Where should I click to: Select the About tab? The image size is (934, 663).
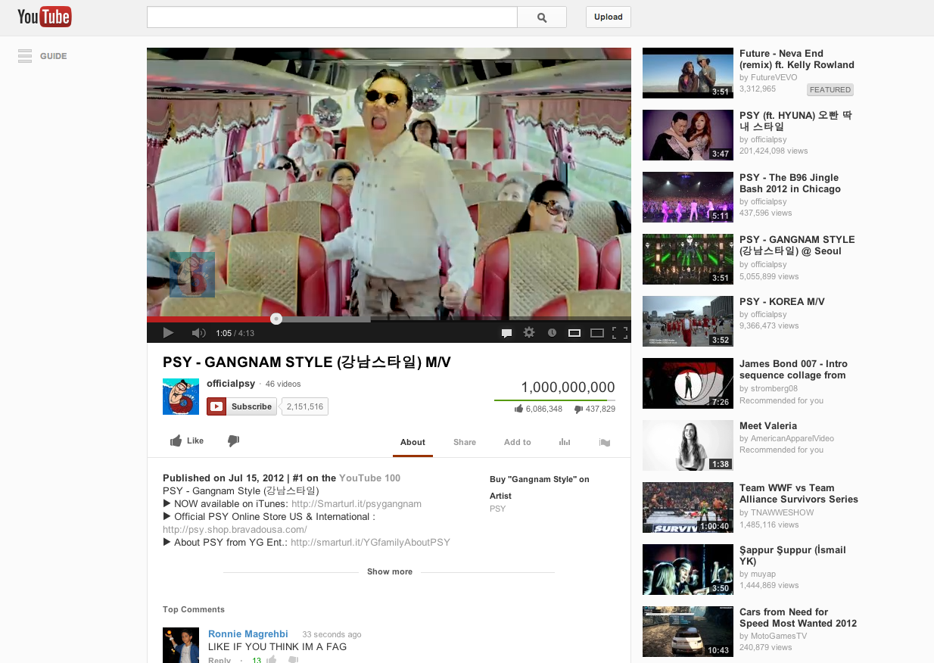click(x=413, y=443)
